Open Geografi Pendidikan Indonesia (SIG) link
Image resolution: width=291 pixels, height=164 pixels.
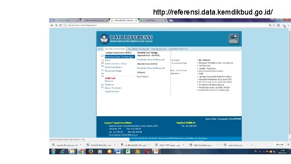pos(215,79)
